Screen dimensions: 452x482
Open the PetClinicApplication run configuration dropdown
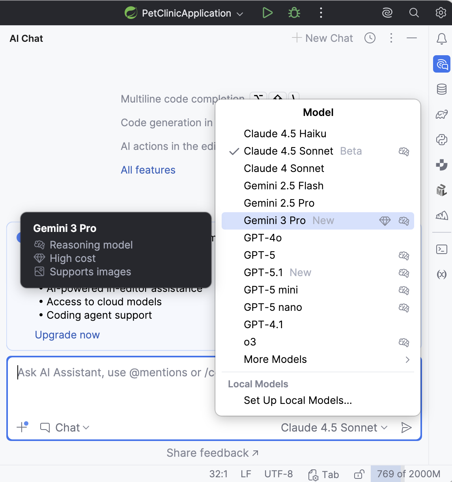[x=185, y=13]
